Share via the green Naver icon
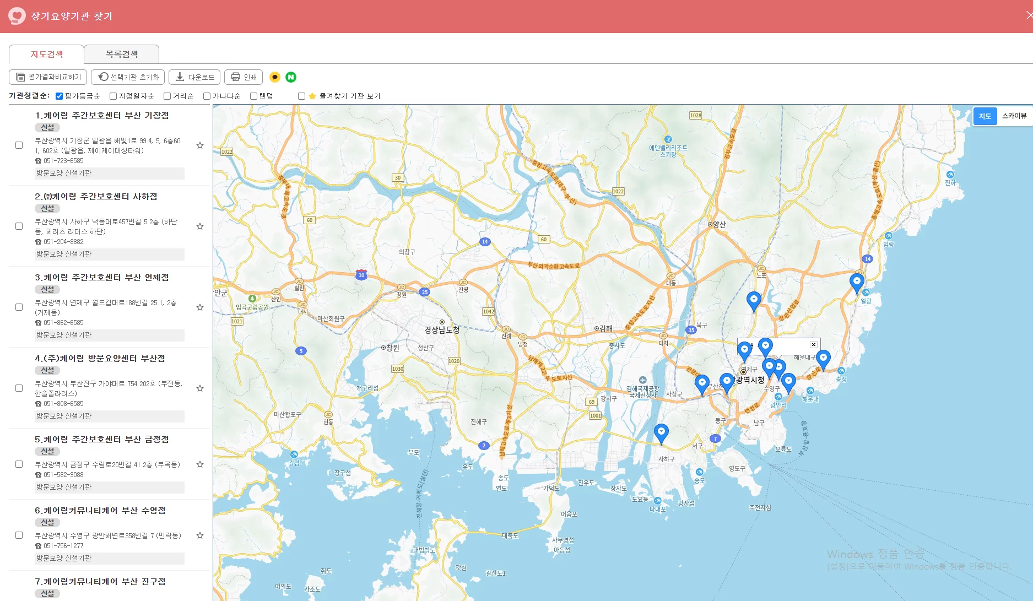Screen dimensions: 1033x601 (291, 77)
